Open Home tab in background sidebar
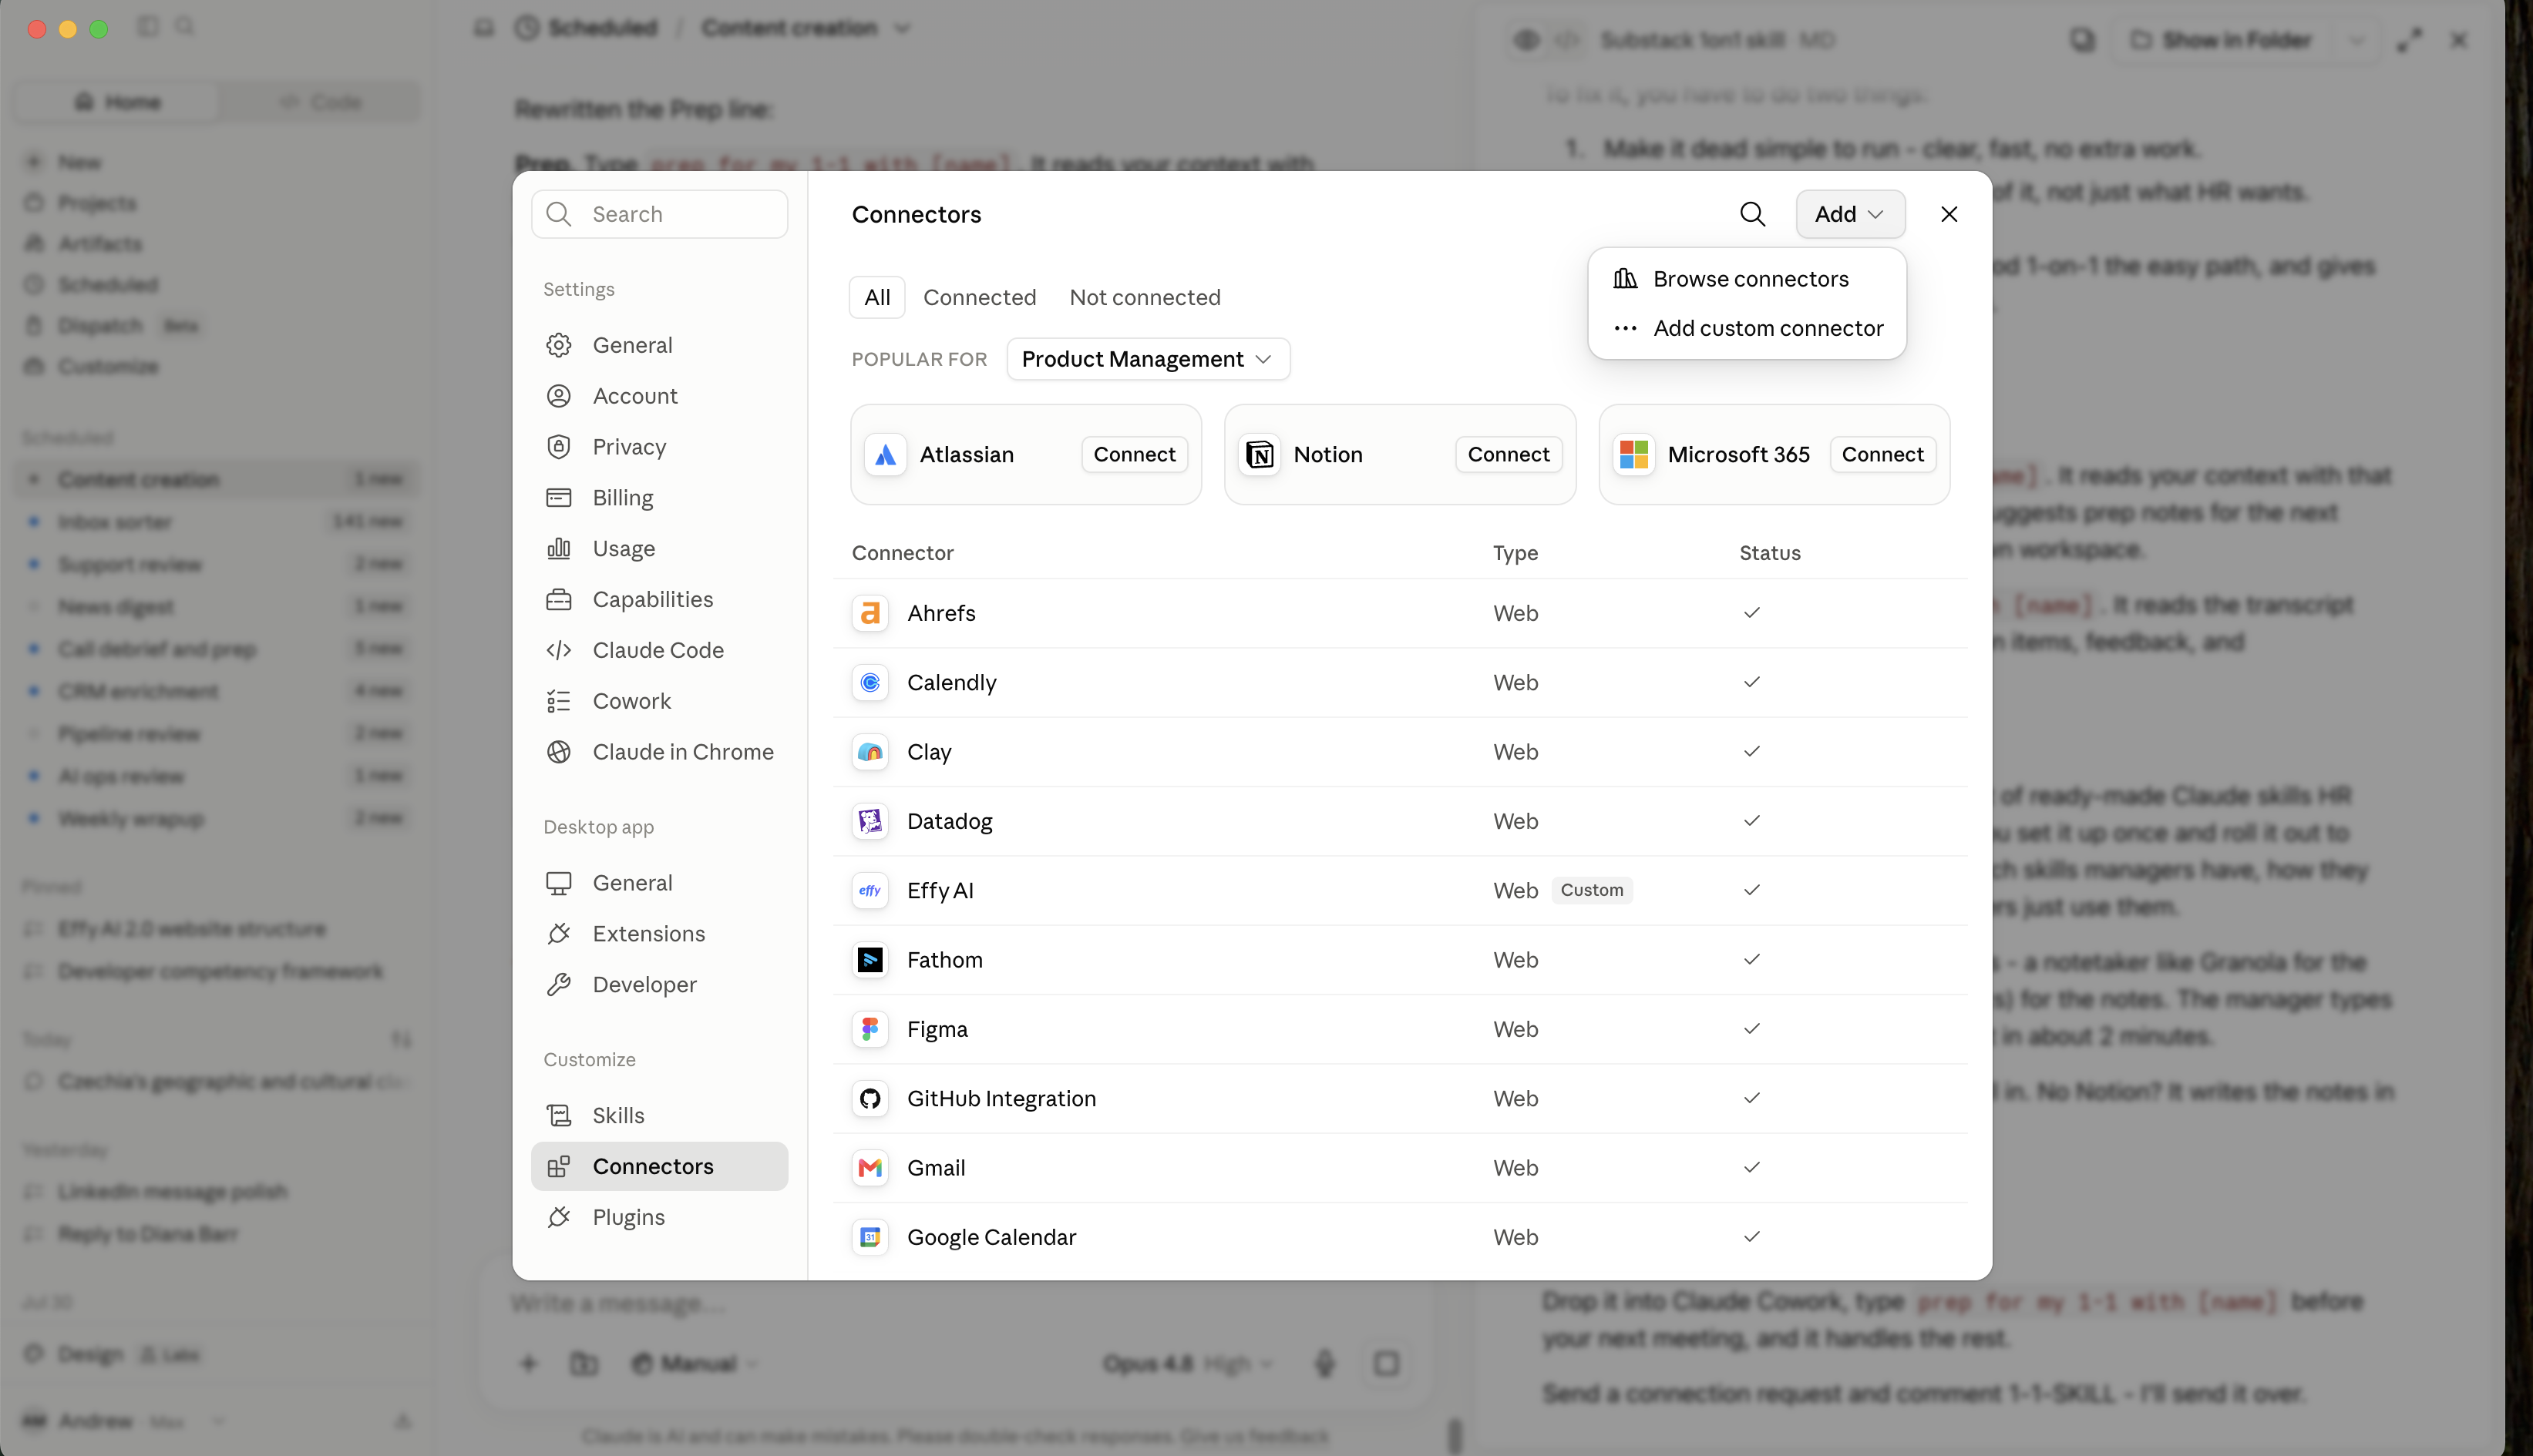This screenshot has width=2533, height=1456. 118,102
